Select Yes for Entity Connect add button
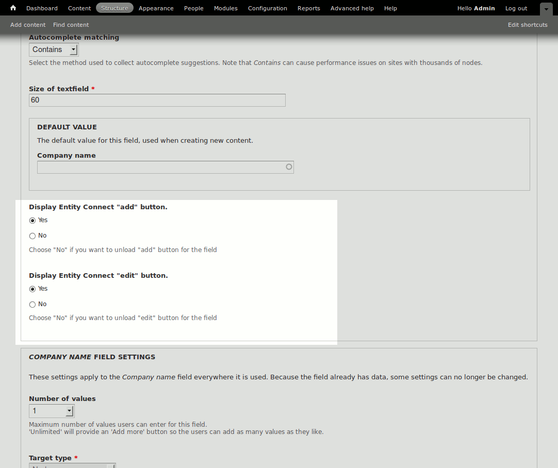The image size is (558, 468). (x=32, y=221)
